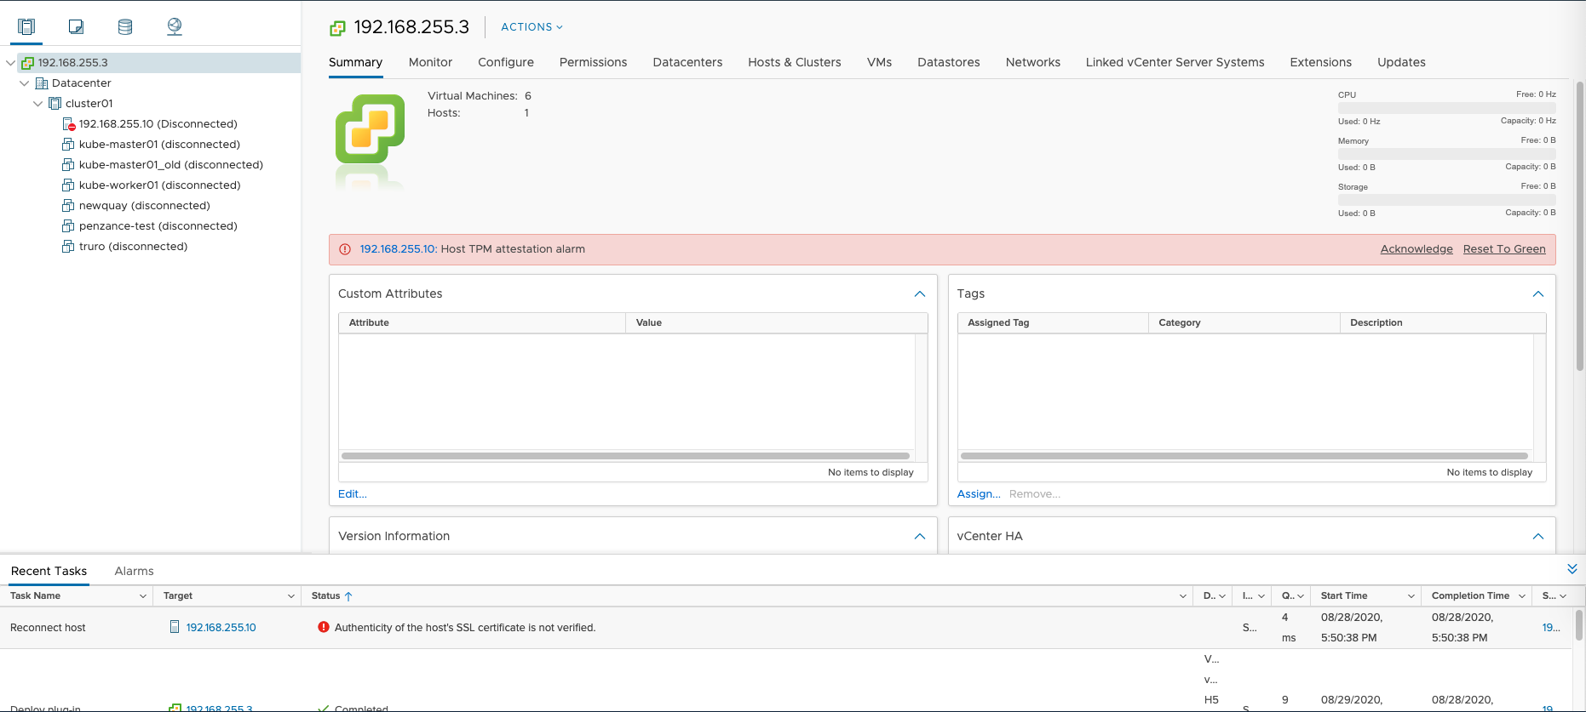The height and width of the screenshot is (712, 1586).
Task: Collapse the 192.168.255.3 tree node
Action: [10, 63]
